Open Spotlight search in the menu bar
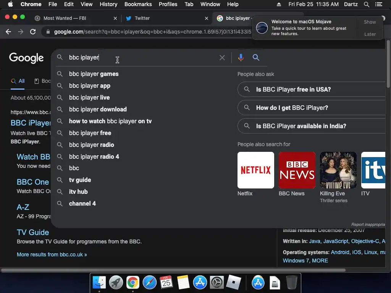The image size is (391, 293). (x=366, y=4)
